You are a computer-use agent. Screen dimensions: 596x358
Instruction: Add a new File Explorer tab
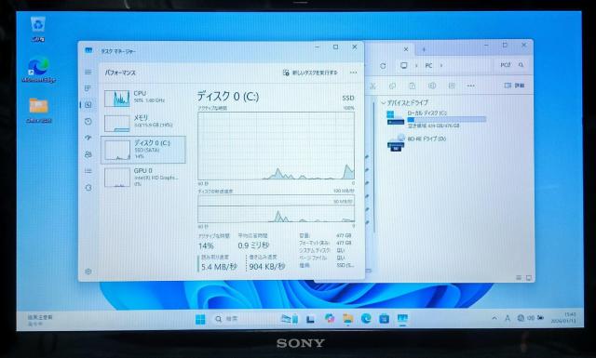tap(424, 49)
